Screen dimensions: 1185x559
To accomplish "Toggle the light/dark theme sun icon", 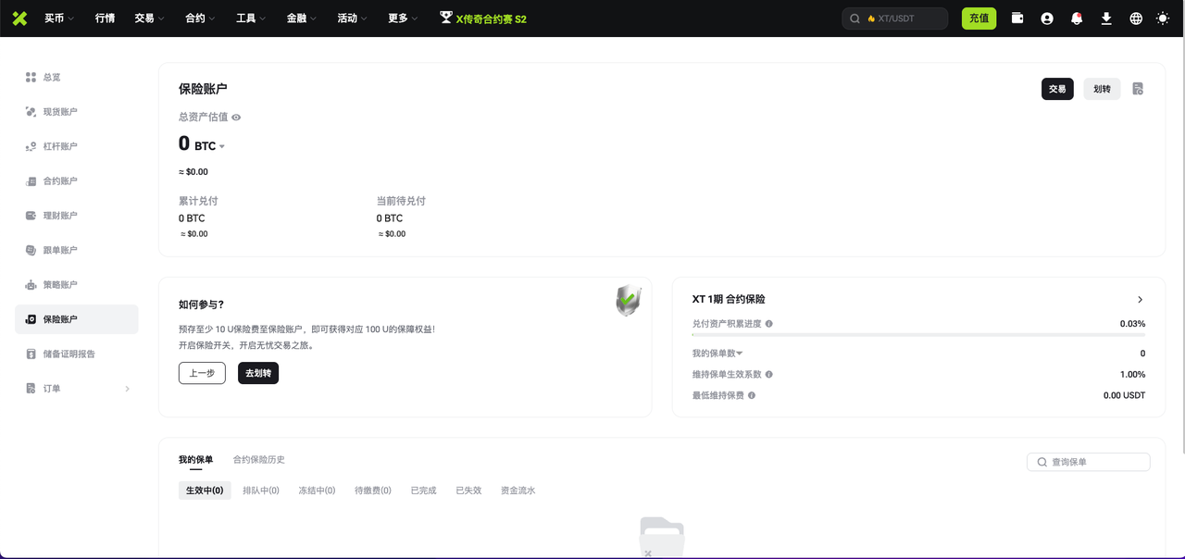I will click(1163, 19).
